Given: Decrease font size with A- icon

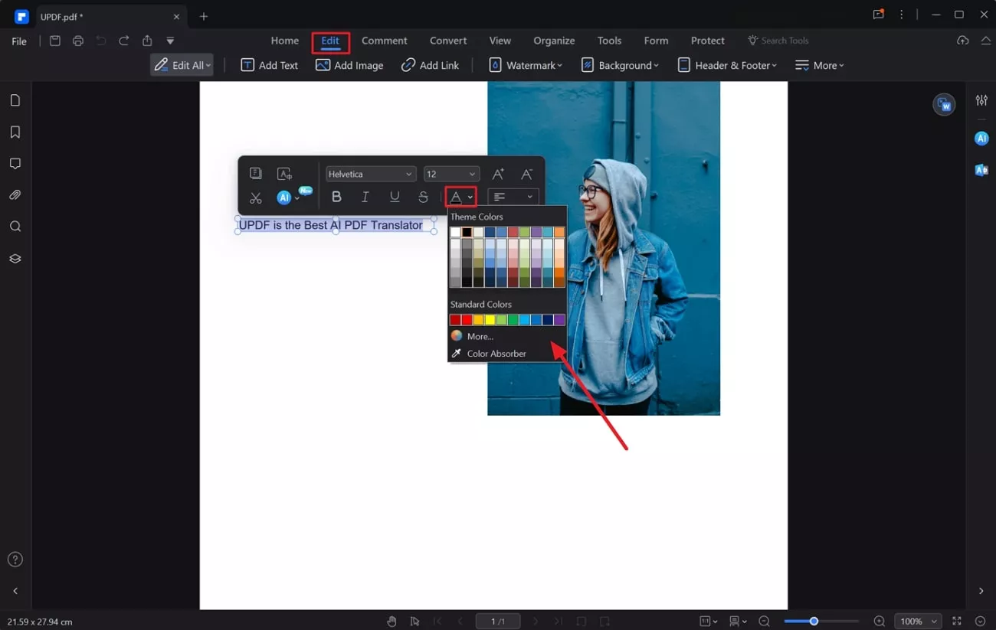Looking at the screenshot, I should click(526, 174).
